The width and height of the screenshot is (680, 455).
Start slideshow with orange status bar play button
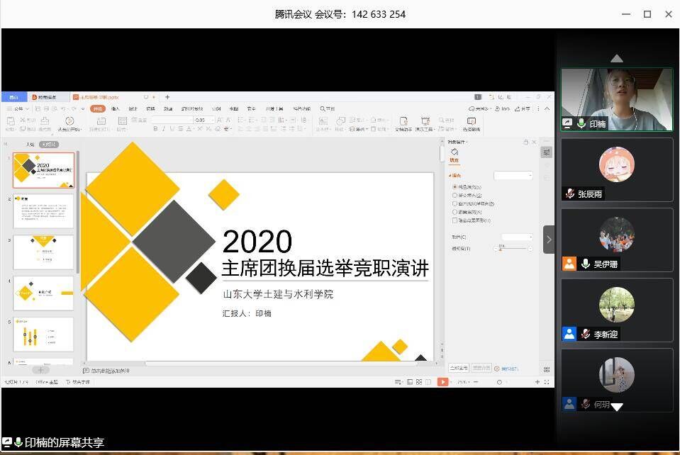(x=442, y=382)
